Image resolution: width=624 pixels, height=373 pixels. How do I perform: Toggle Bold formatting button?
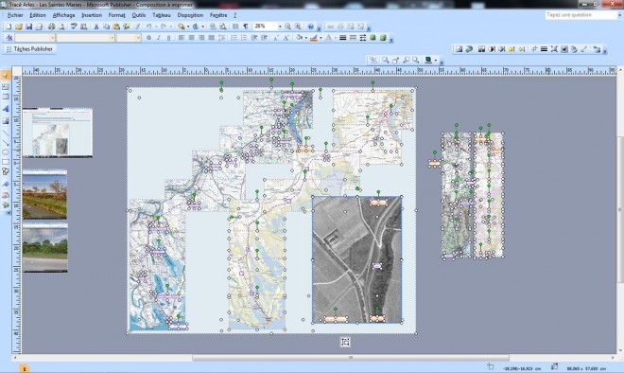pyautogui.click(x=148, y=38)
